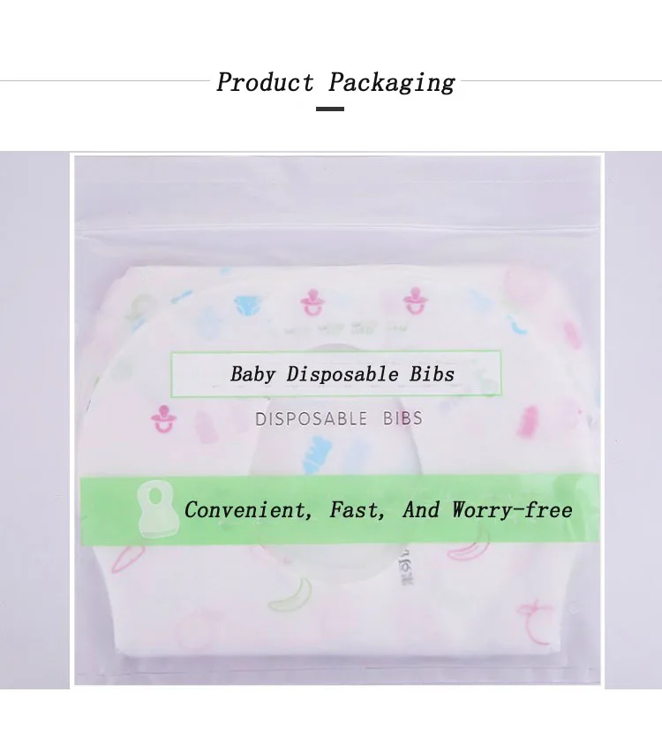Click the short dark bar under the heading

(330, 109)
